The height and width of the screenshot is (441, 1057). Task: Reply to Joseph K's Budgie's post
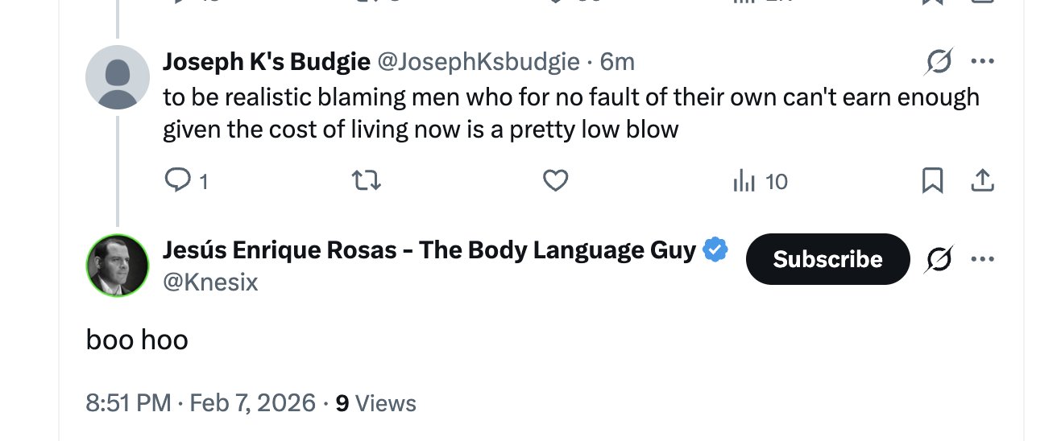tap(176, 182)
